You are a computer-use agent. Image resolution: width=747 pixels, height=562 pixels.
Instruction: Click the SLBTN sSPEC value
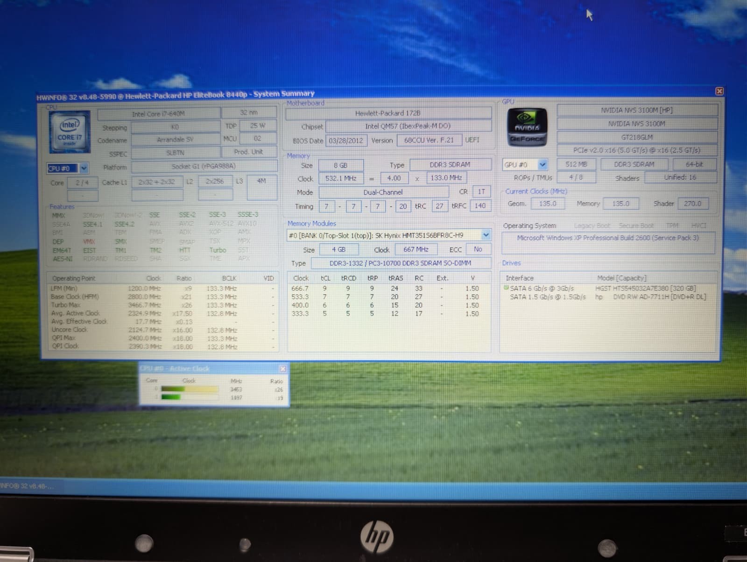tap(176, 153)
